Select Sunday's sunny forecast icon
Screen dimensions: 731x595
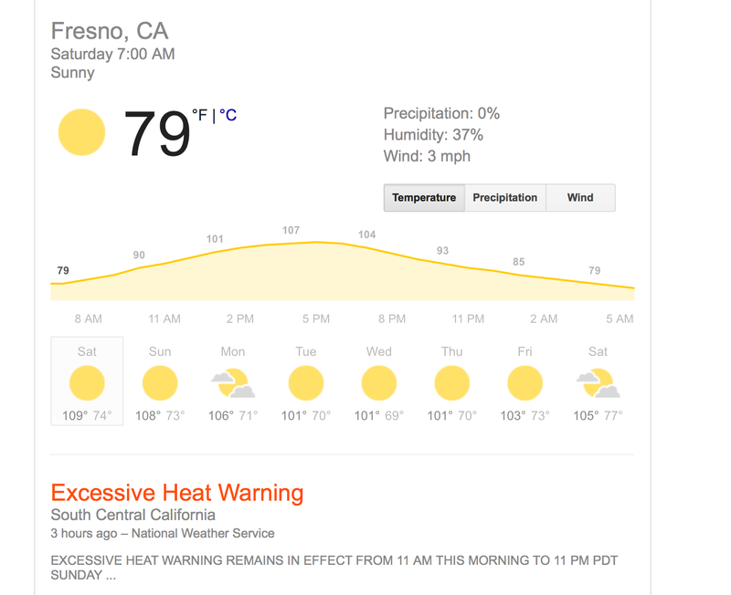coord(160,383)
